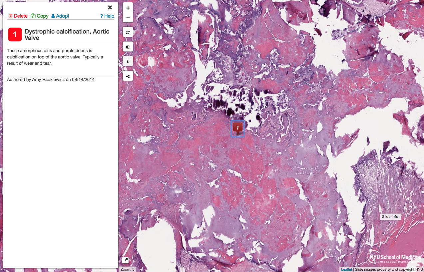Click Adopt to take over annotation
Viewport: 424px width, 272px height.
tap(60, 16)
